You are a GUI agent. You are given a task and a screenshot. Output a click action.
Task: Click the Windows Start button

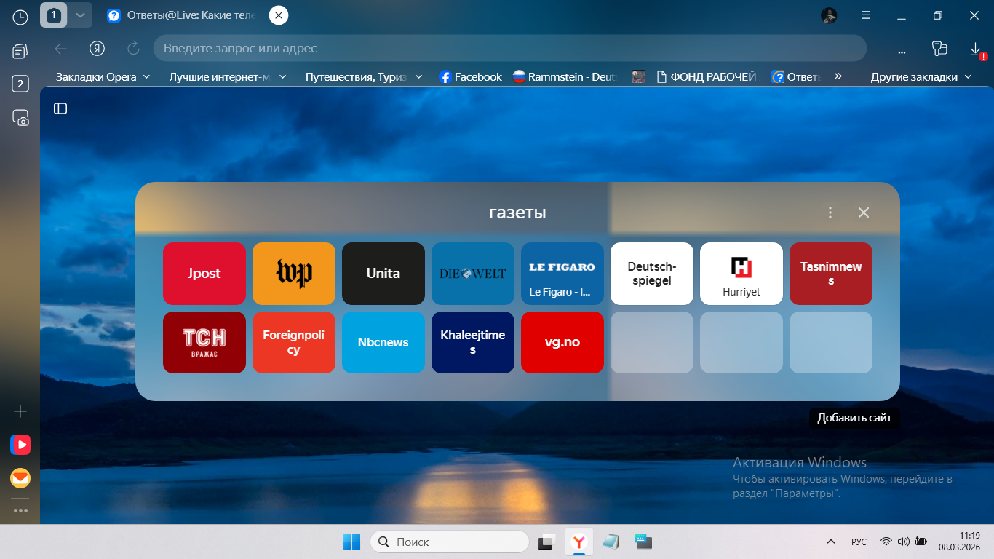click(x=351, y=542)
